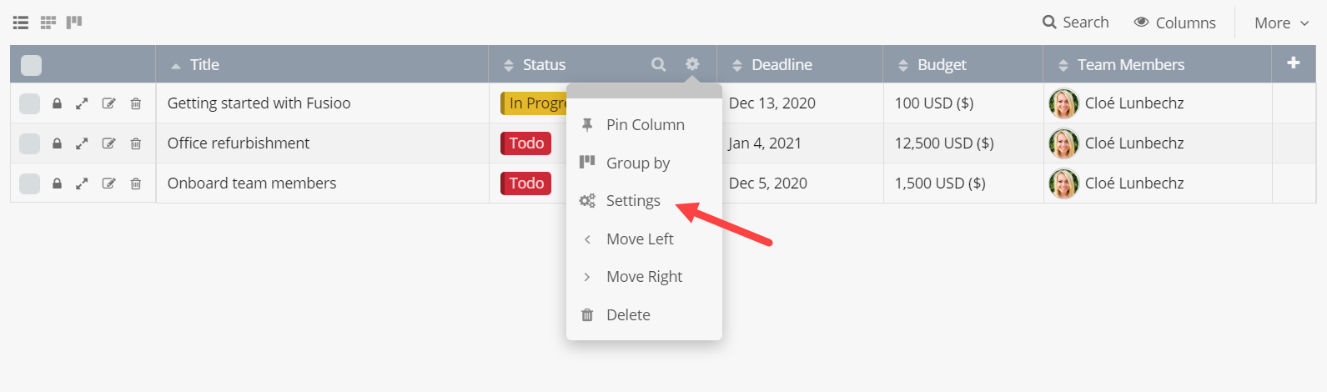Viewport: 1327px width, 392px height.
Task: Expand the Office refurbishment record
Action: coord(82,143)
